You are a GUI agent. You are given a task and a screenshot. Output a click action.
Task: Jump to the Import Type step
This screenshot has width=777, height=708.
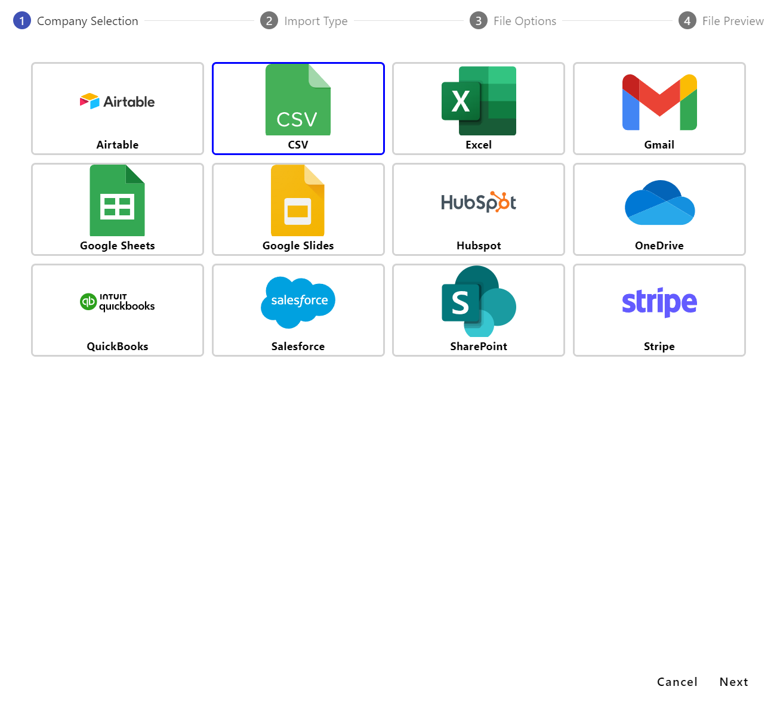coord(316,21)
